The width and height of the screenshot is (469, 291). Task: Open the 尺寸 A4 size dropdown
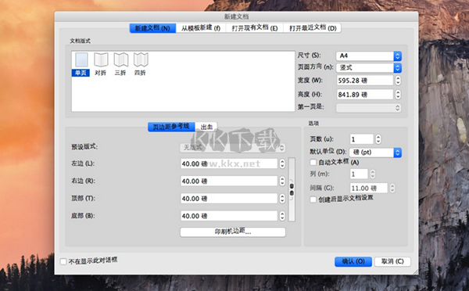[x=368, y=56]
